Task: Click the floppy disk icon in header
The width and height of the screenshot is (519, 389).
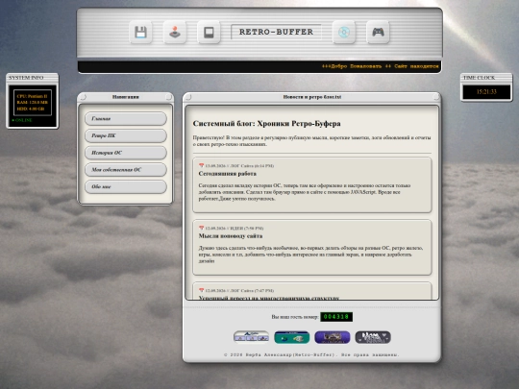Action: click(140, 32)
